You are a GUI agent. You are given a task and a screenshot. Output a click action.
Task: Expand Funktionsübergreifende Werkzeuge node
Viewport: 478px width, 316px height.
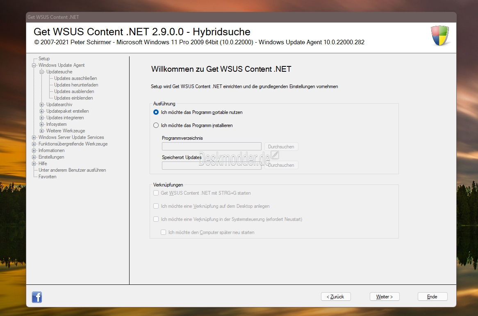pyautogui.click(x=34, y=144)
